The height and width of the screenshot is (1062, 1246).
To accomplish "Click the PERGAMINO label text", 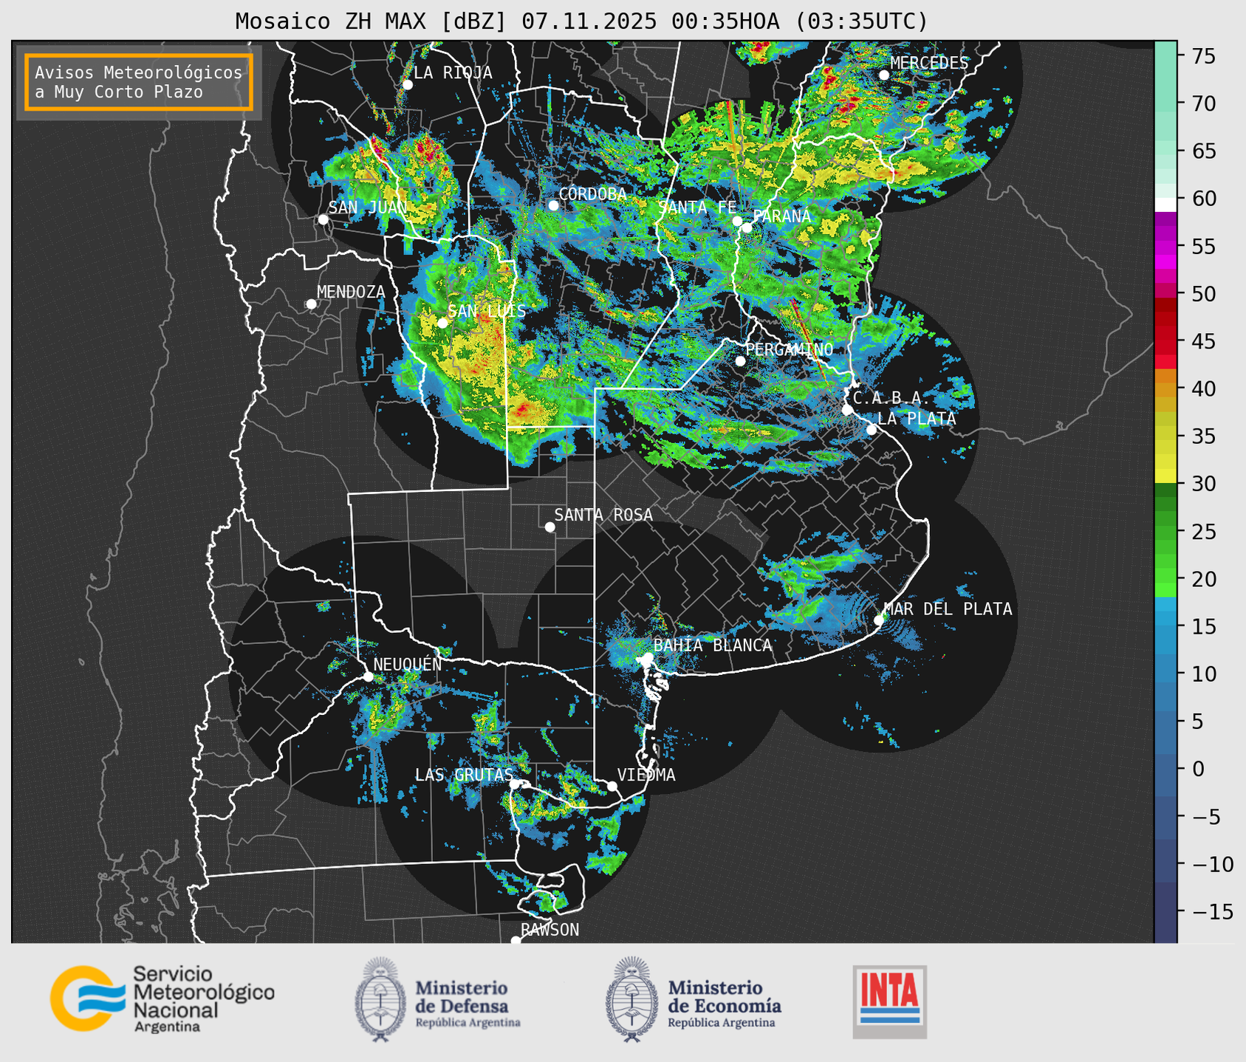I will (790, 350).
